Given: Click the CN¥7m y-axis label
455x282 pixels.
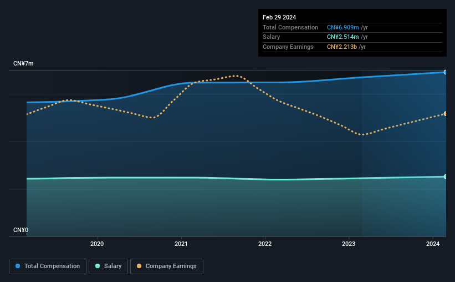Looking at the screenshot, I should (23, 64).
